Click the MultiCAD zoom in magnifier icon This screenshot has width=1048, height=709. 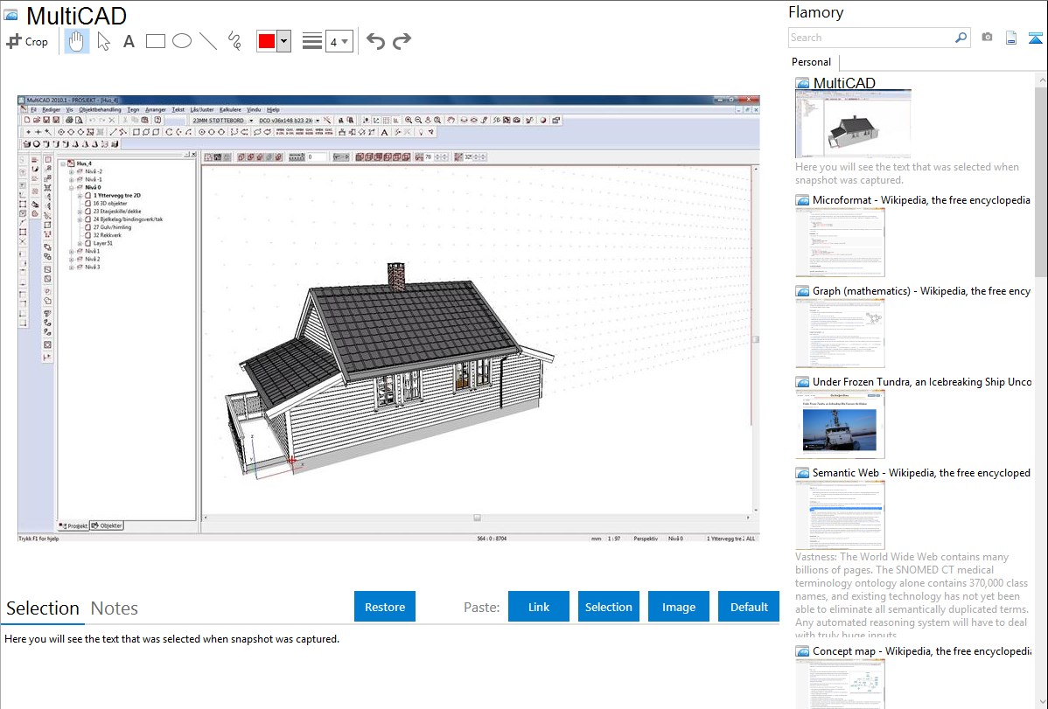point(409,121)
